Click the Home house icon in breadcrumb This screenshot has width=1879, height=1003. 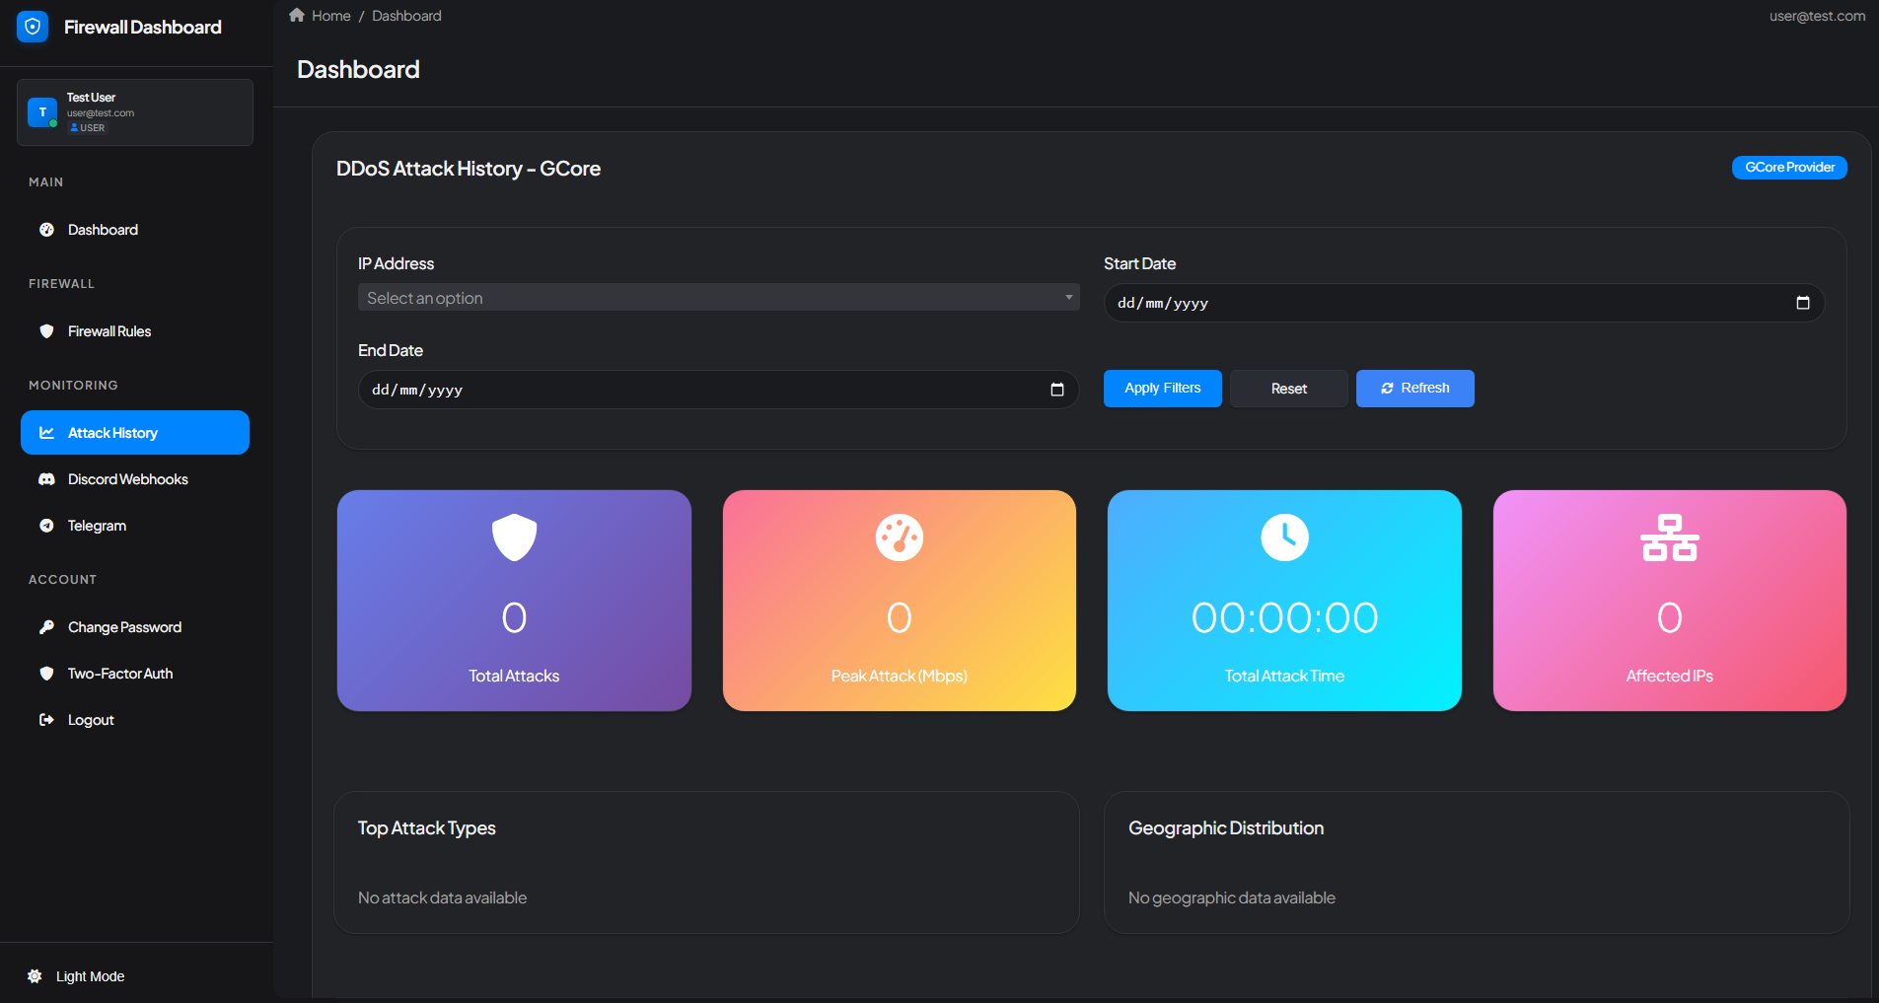(297, 15)
